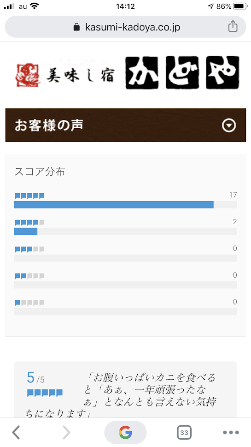The image size is (251, 447).
Task: Open the お客様の声 brown menu header
Action: tap(125, 125)
